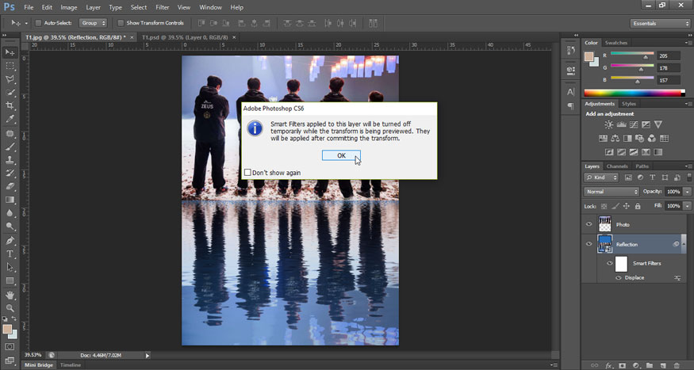
Task: Open the Normal blend mode dropdown
Action: point(612,192)
